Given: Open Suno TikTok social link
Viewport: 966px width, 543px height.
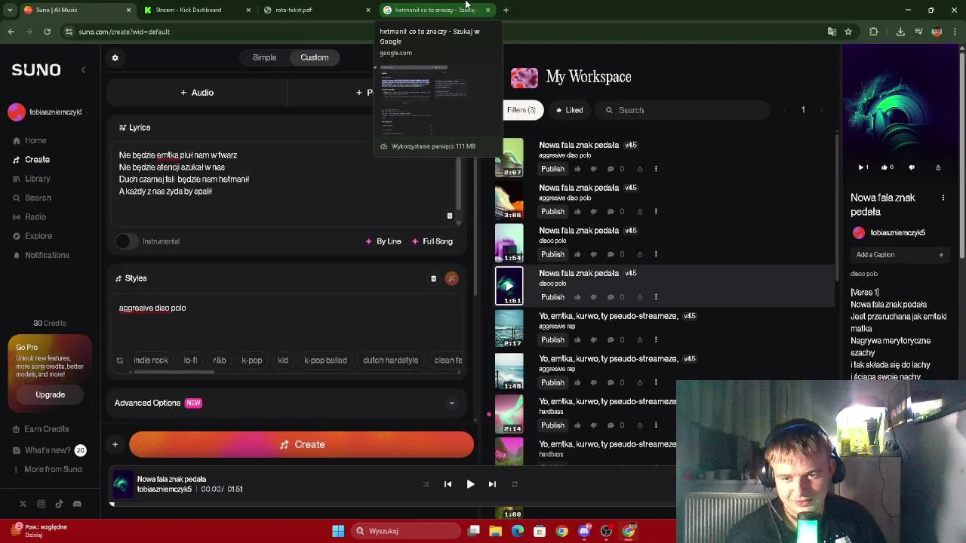Looking at the screenshot, I should [x=59, y=504].
